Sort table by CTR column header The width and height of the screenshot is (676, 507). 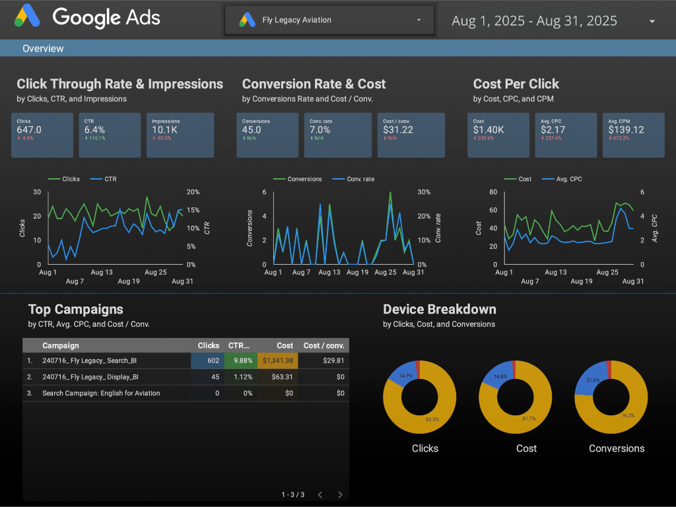238,345
